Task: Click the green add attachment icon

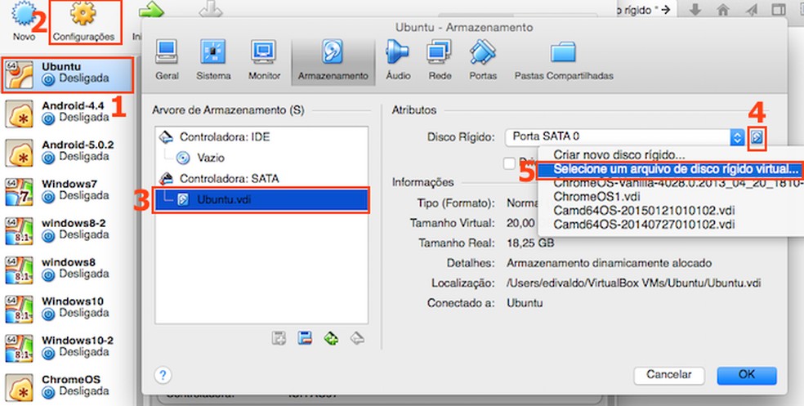Action: pos(331,338)
